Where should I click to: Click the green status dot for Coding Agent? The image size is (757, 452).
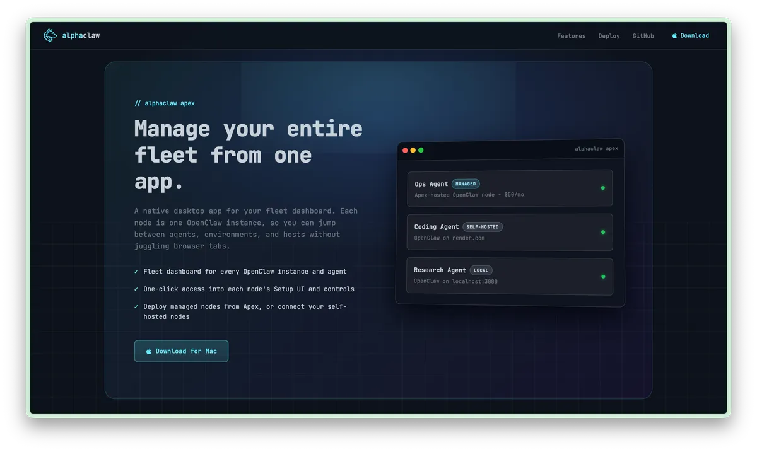point(602,232)
